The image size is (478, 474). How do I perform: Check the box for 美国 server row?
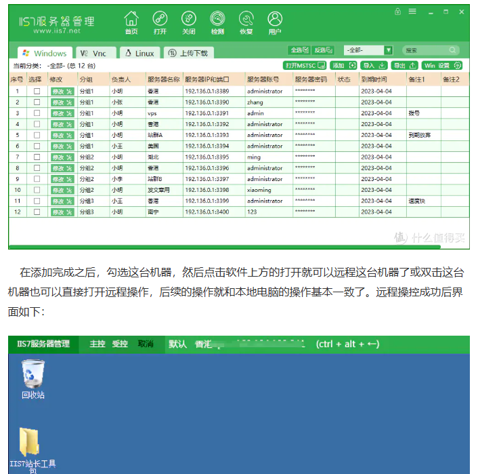point(37,146)
